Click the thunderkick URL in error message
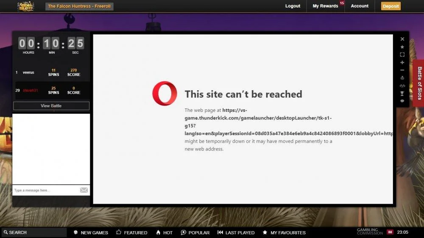 coord(288,122)
